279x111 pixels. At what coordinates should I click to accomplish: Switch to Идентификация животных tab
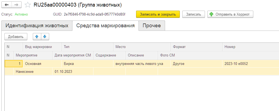click(37, 26)
